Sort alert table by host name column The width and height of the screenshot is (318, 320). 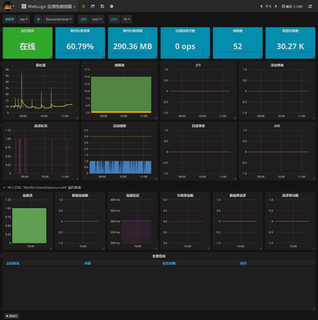click(13, 263)
